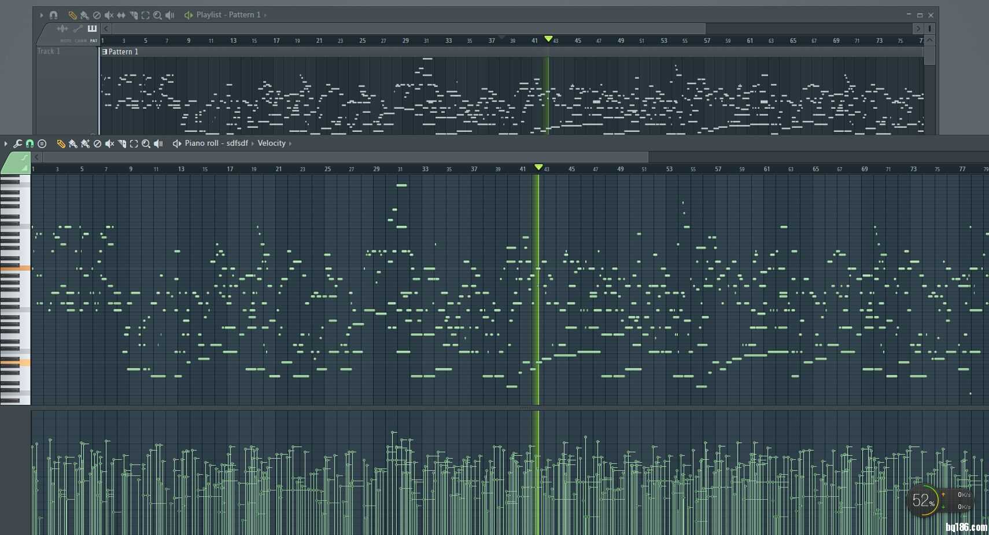The image size is (989, 535).
Task: Select the Playlist Mute tool
Action: click(109, 15)
